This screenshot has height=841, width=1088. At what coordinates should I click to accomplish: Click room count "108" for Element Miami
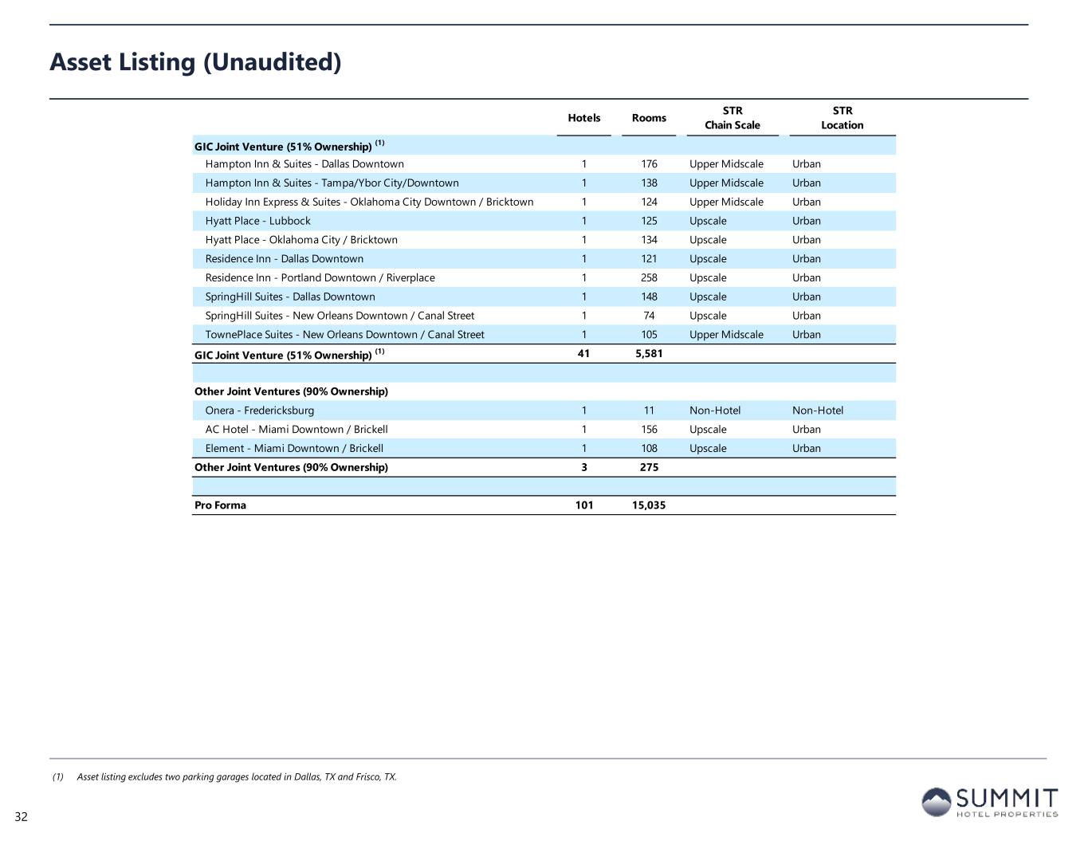(649, 449)
